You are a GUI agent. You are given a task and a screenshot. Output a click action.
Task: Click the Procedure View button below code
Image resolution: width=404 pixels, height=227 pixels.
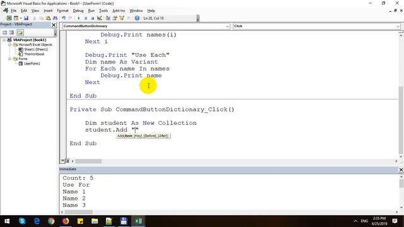coord(62,161)
